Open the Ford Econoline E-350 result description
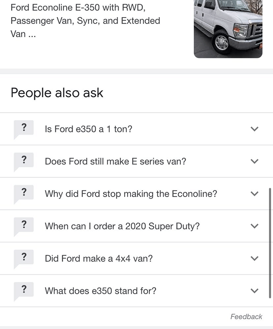The height and width of the screenshot is (329, 273). click(x=85, y=21)
